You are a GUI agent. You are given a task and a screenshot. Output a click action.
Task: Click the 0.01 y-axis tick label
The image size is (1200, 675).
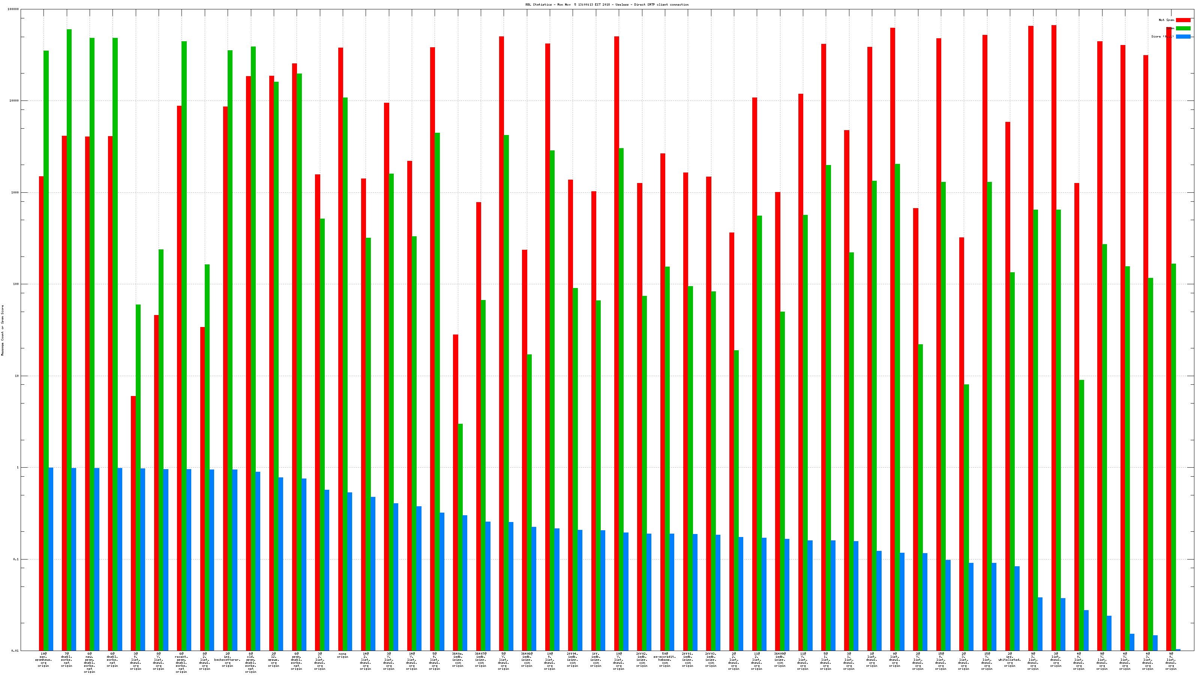tap(15, 651)
